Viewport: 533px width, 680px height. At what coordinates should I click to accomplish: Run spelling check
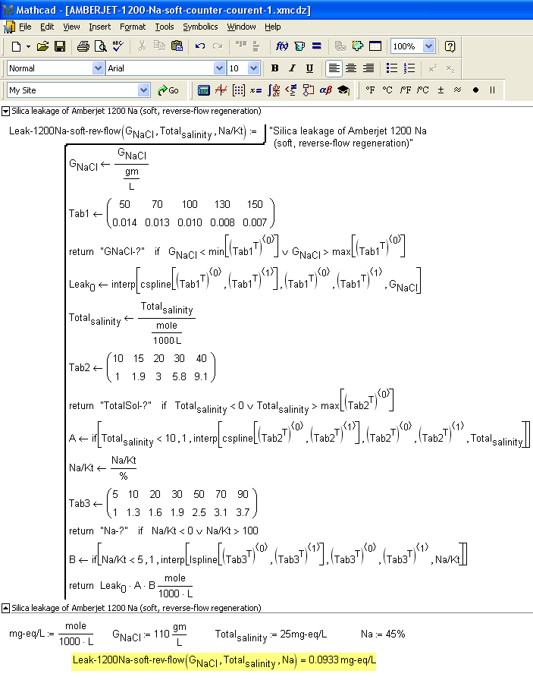118,46
